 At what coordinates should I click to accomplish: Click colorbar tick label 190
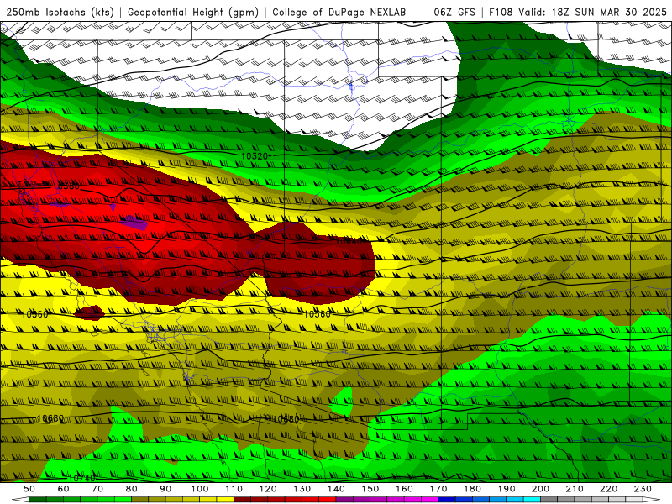coord(507,489)
